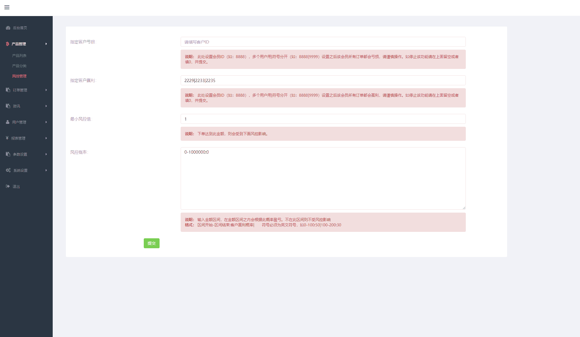Open the 产品分类 submenu item

19,66
